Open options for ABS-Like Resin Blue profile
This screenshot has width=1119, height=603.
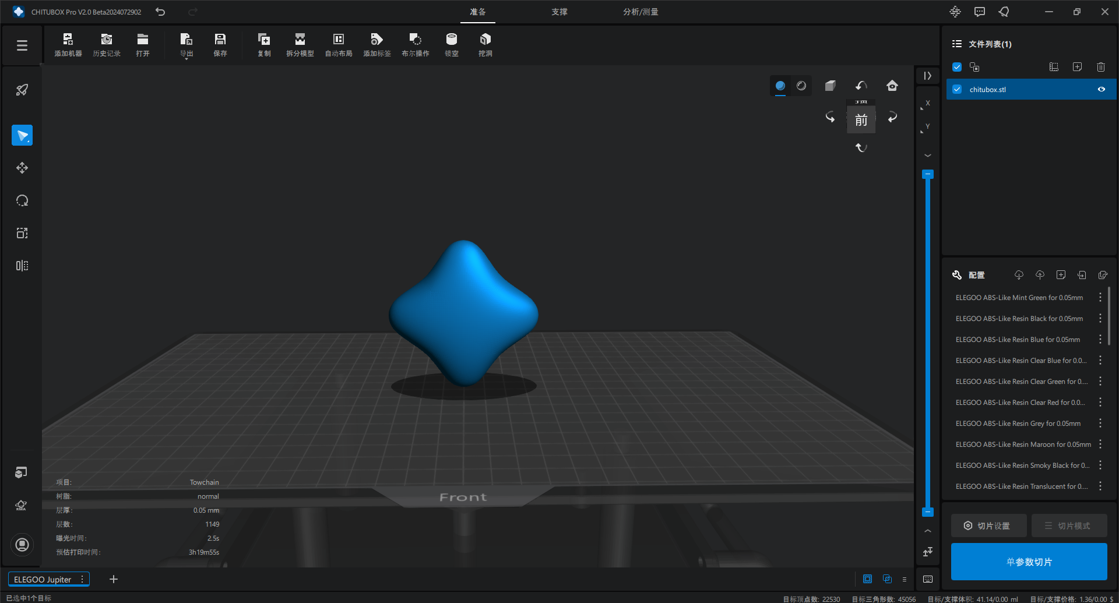[1100, 340]
